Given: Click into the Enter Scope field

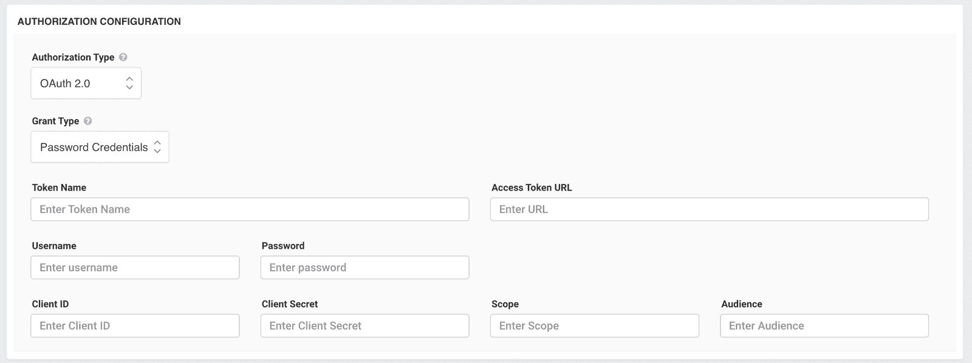Looking at the screenshot, I should (x=594, y=326).
